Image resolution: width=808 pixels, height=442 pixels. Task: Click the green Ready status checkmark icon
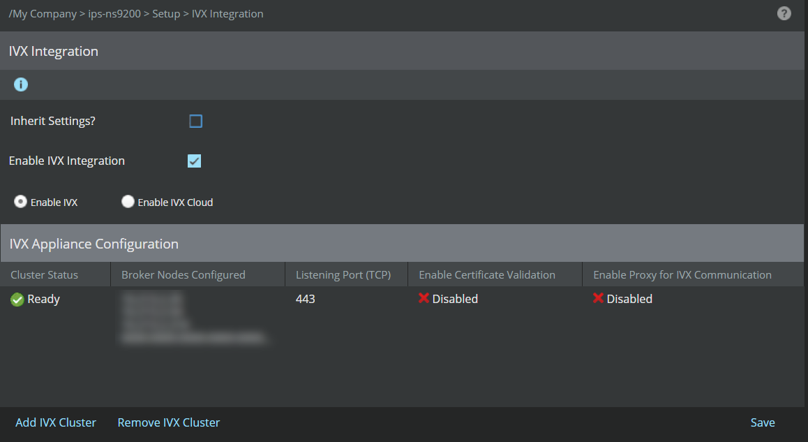point(17,299)
